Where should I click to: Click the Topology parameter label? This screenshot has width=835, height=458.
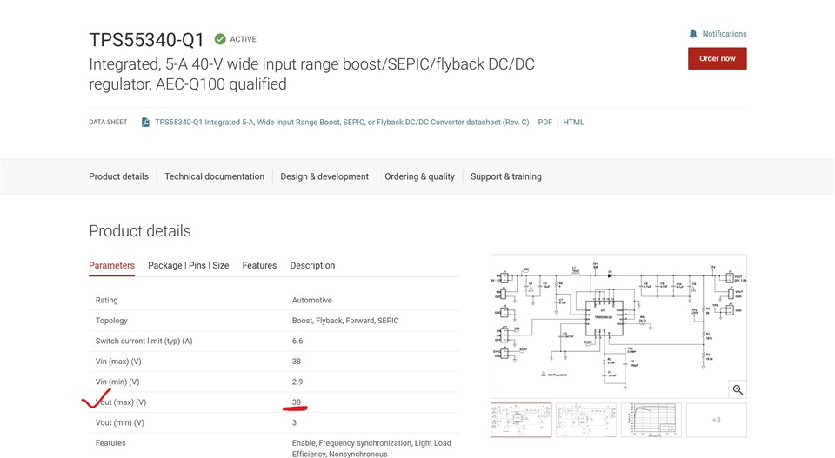[x=111, y=321]
